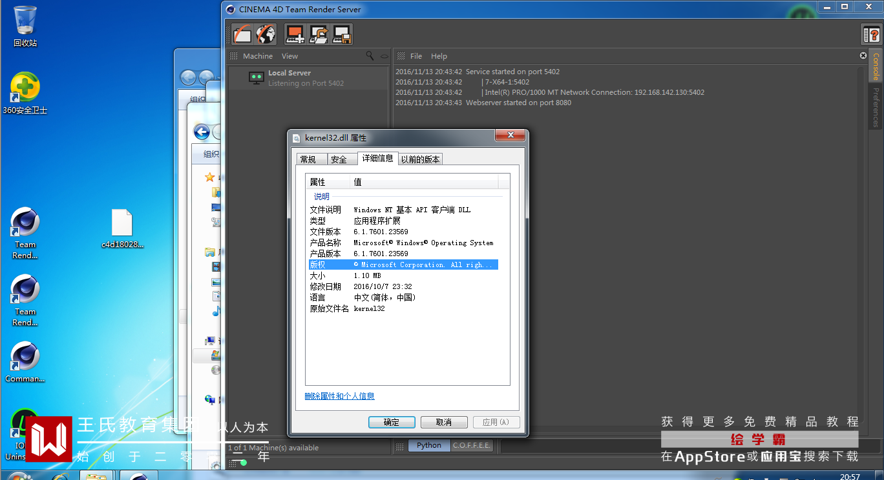Click '1 of 1 Machine(s) available' status text
Screen dimensions: 884x480
point(273,448)
